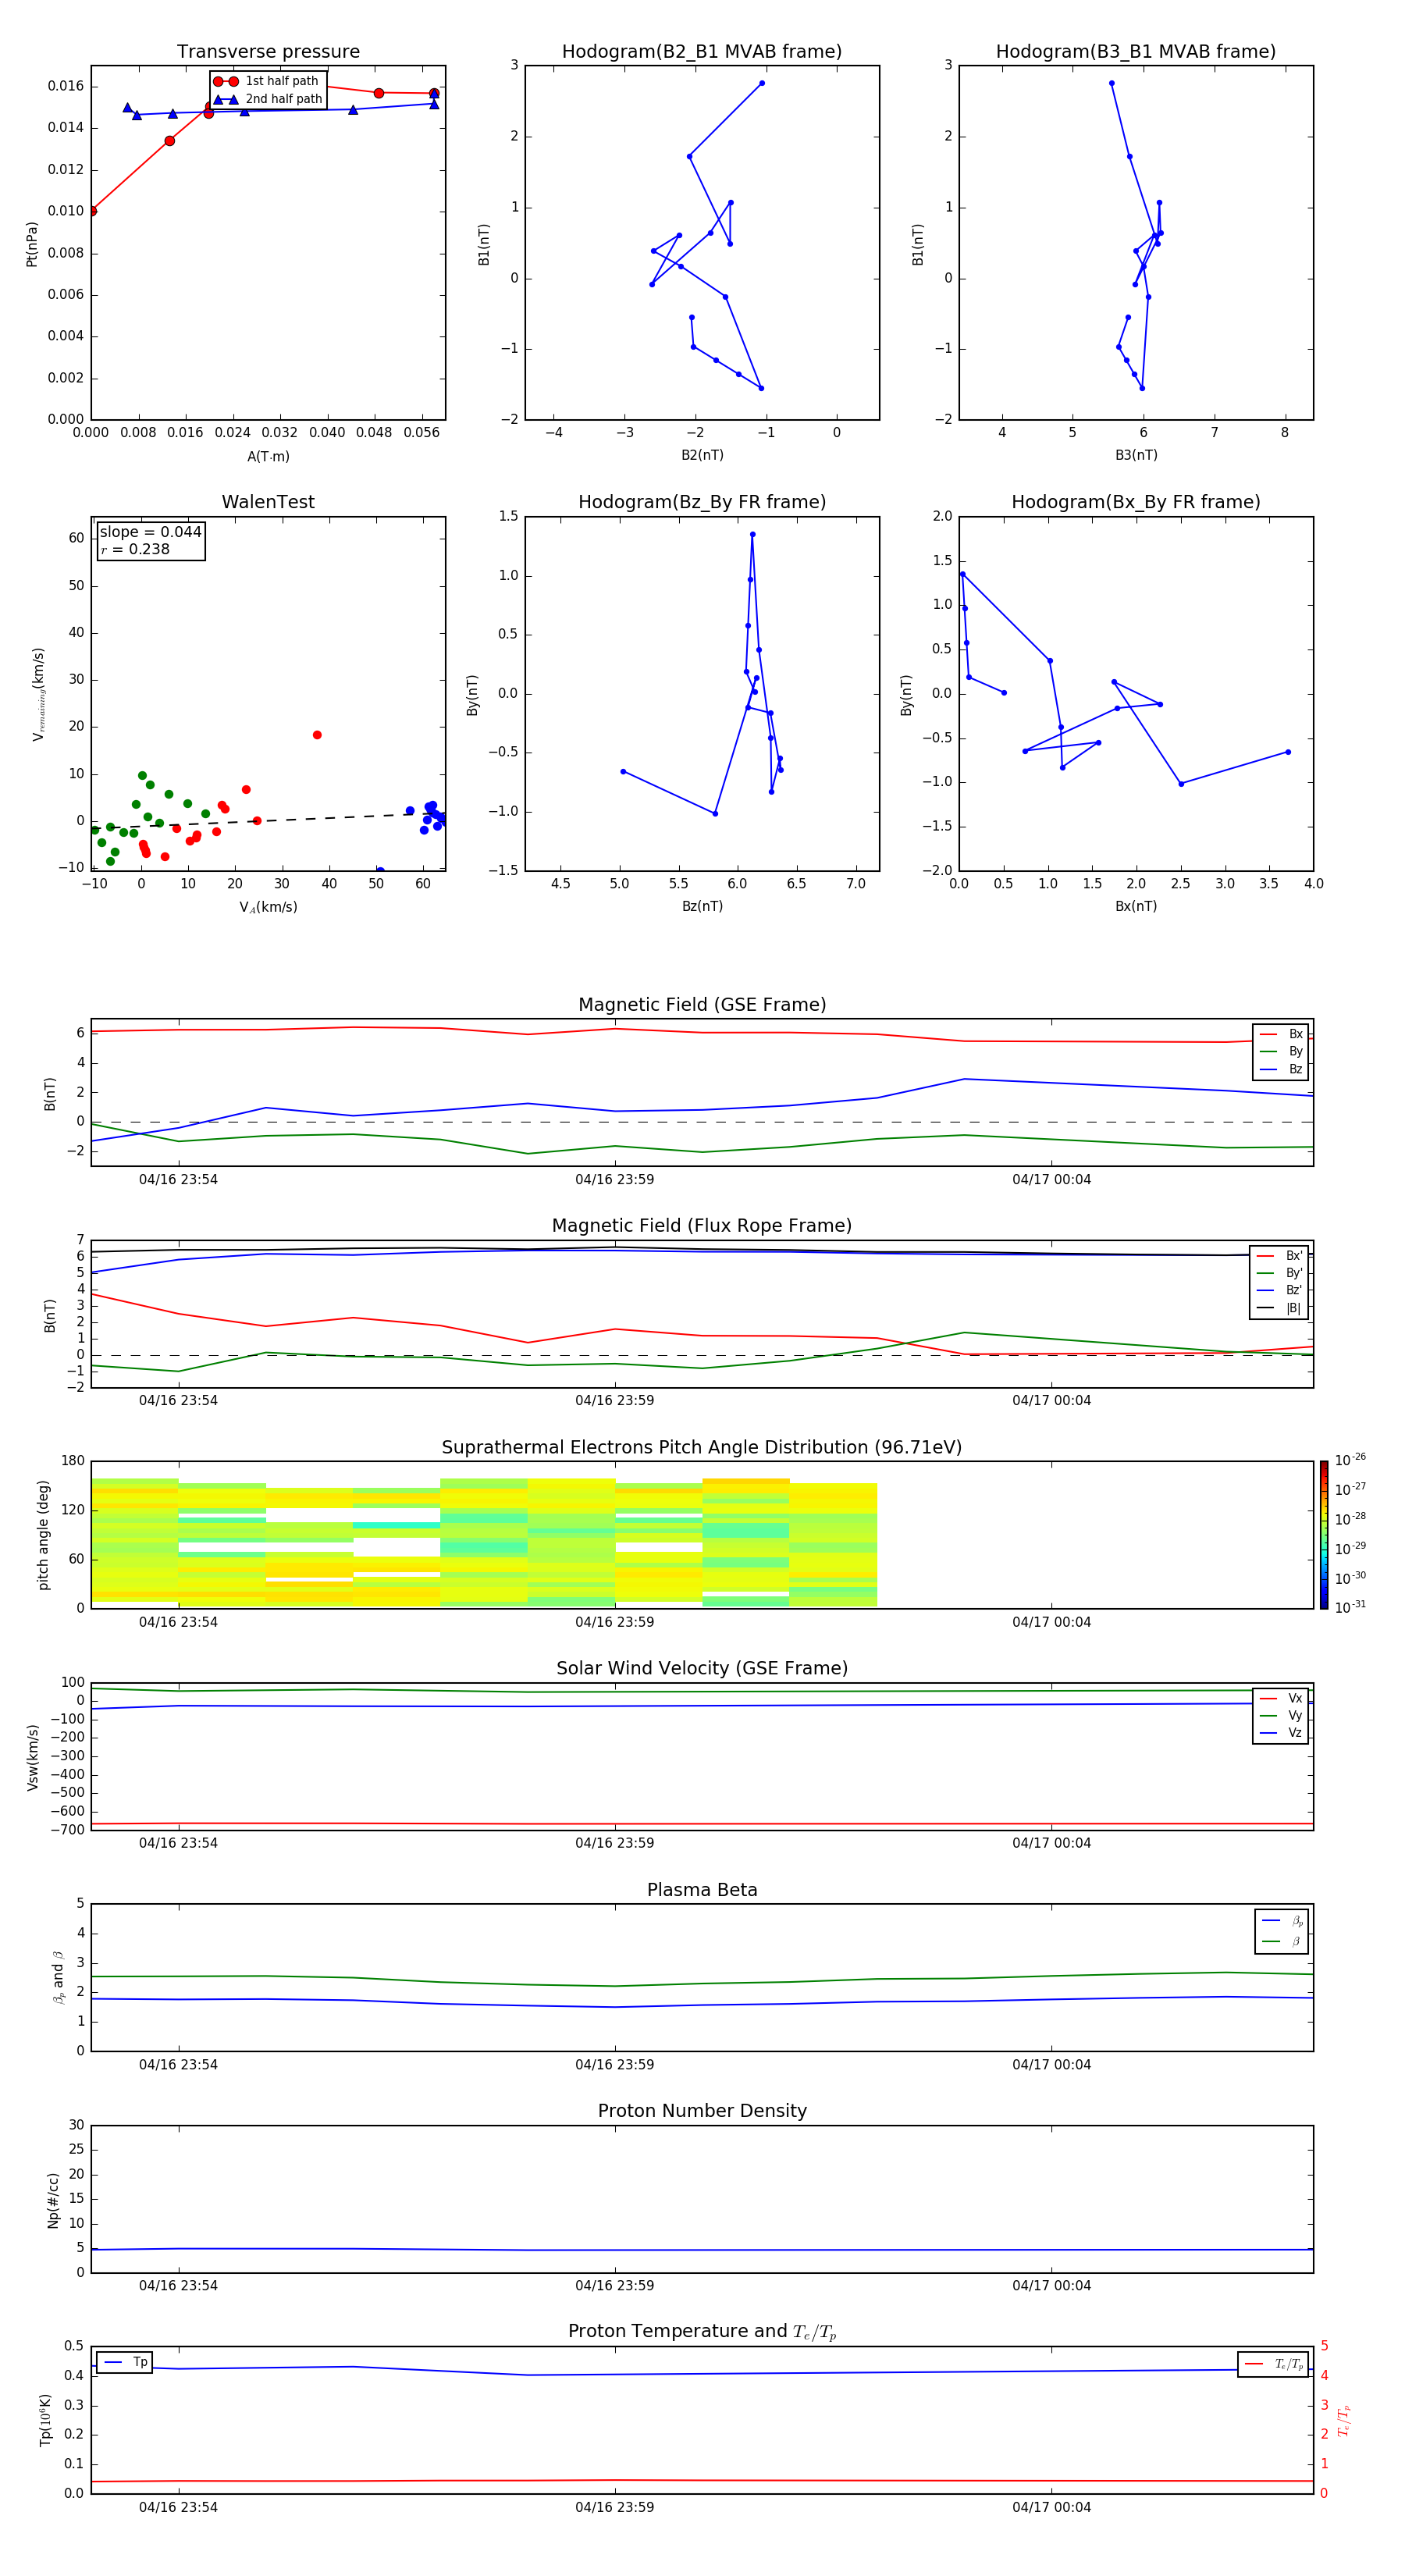Click the "Bx'" legend entry in the Flux Rope plot
The image size is (1405, 2576).
point(1280,1256)
